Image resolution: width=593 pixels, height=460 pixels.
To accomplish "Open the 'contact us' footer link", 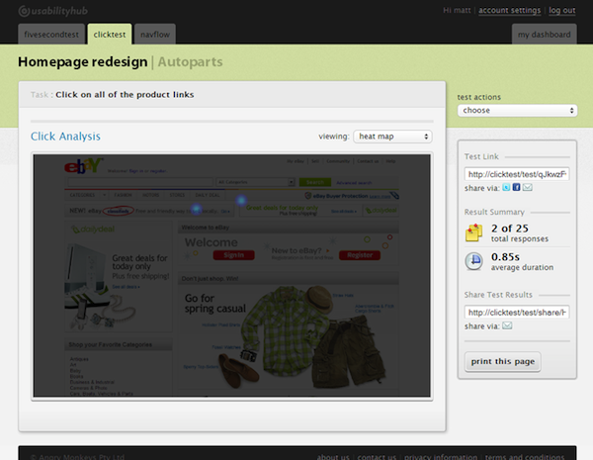I will pyautogui.click(x=377, y=457).
